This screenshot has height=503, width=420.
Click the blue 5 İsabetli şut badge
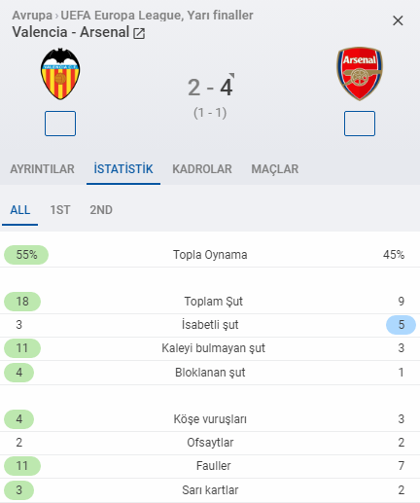tap(401, 325)
